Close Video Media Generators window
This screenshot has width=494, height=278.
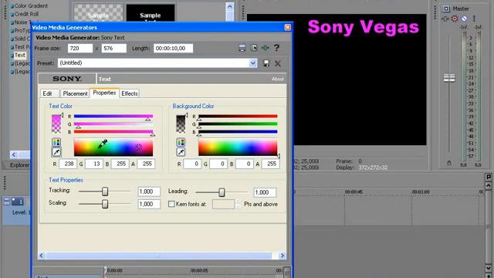click(x=287, y=28)
